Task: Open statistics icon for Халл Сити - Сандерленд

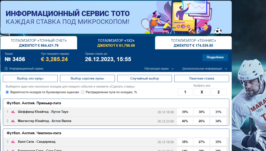Action: point(13,142)
